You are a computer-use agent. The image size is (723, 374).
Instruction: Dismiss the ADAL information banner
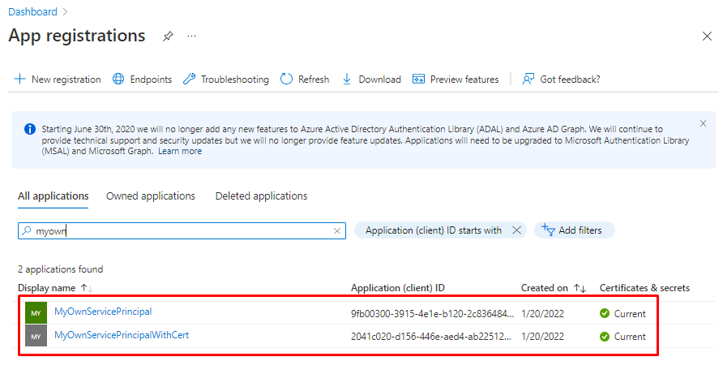coord(703,123)
